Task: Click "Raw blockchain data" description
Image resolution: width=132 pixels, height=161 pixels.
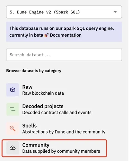Action: click(43, 93)
